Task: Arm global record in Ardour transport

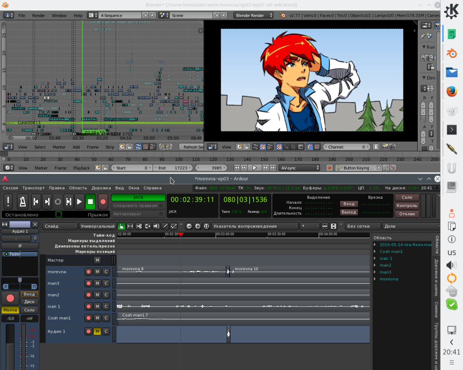Action: 103,201
